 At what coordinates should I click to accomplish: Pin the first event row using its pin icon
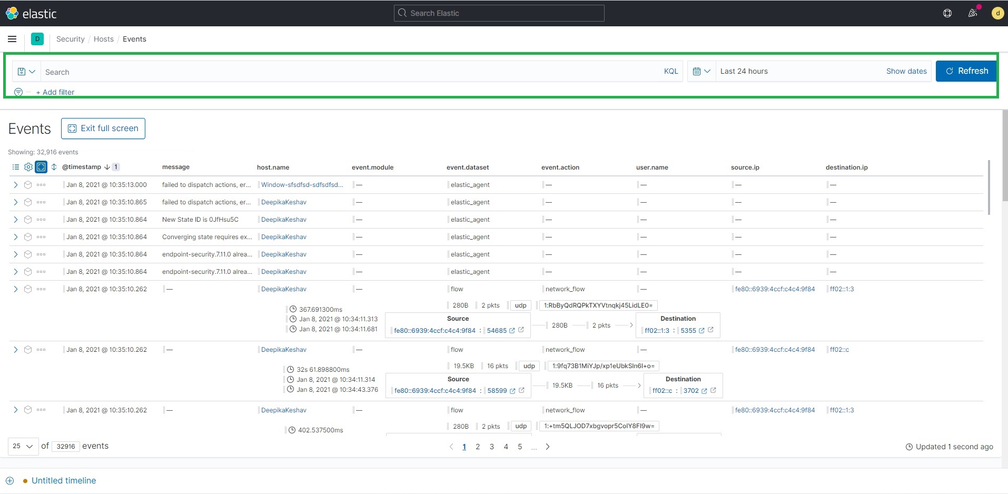coord(28,185)
